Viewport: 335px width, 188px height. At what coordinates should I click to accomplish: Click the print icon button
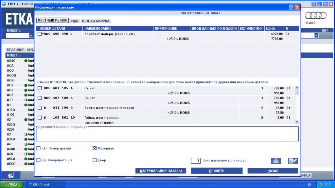(x=276, y=161)
